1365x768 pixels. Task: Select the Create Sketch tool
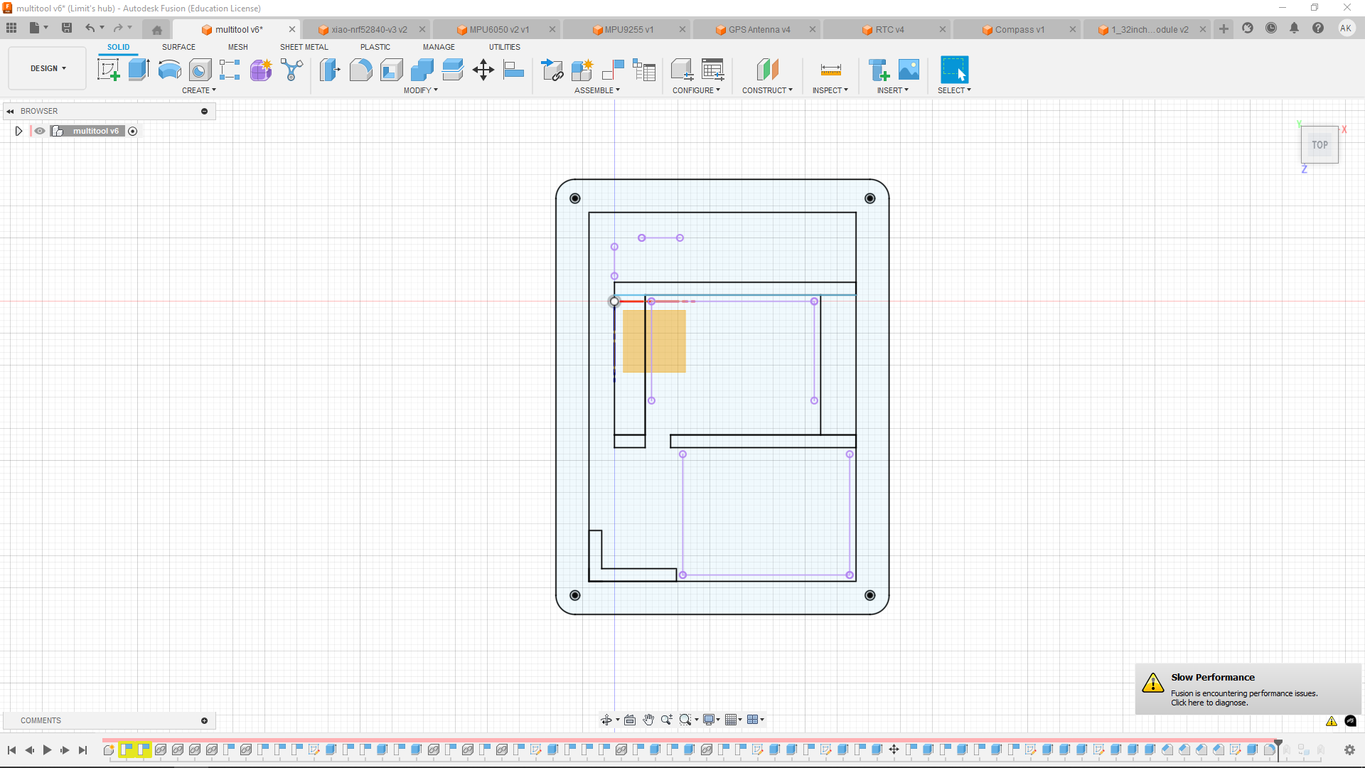(x=108, y=70)
